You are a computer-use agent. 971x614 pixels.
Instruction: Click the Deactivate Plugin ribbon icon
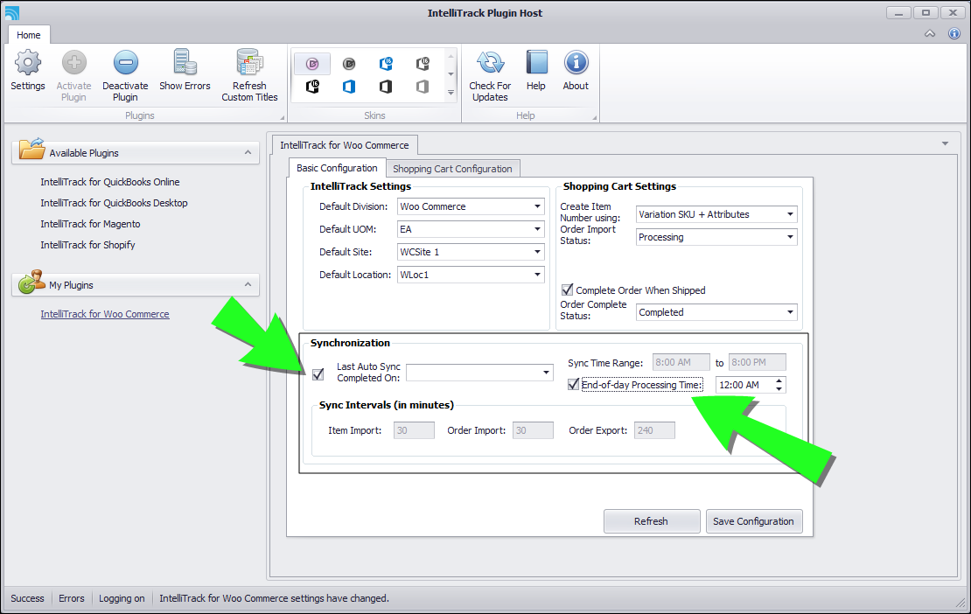pyautogui.click(x=125, y=75)
